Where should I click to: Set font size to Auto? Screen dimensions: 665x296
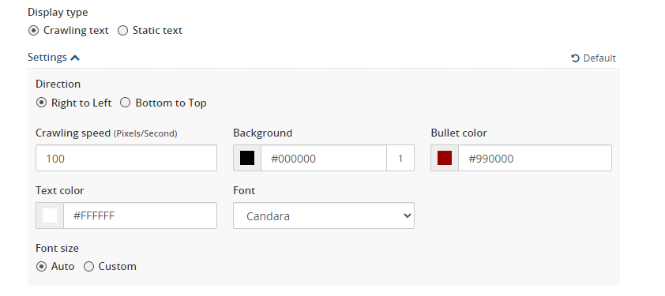tap(41, 266)
